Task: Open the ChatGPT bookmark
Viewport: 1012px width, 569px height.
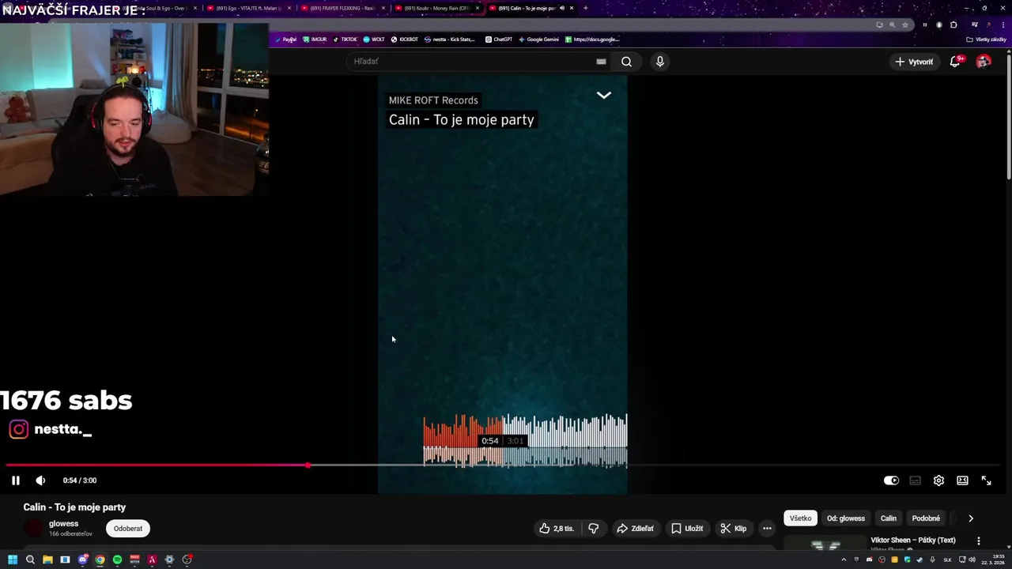Action: click(x=499, y=40)
